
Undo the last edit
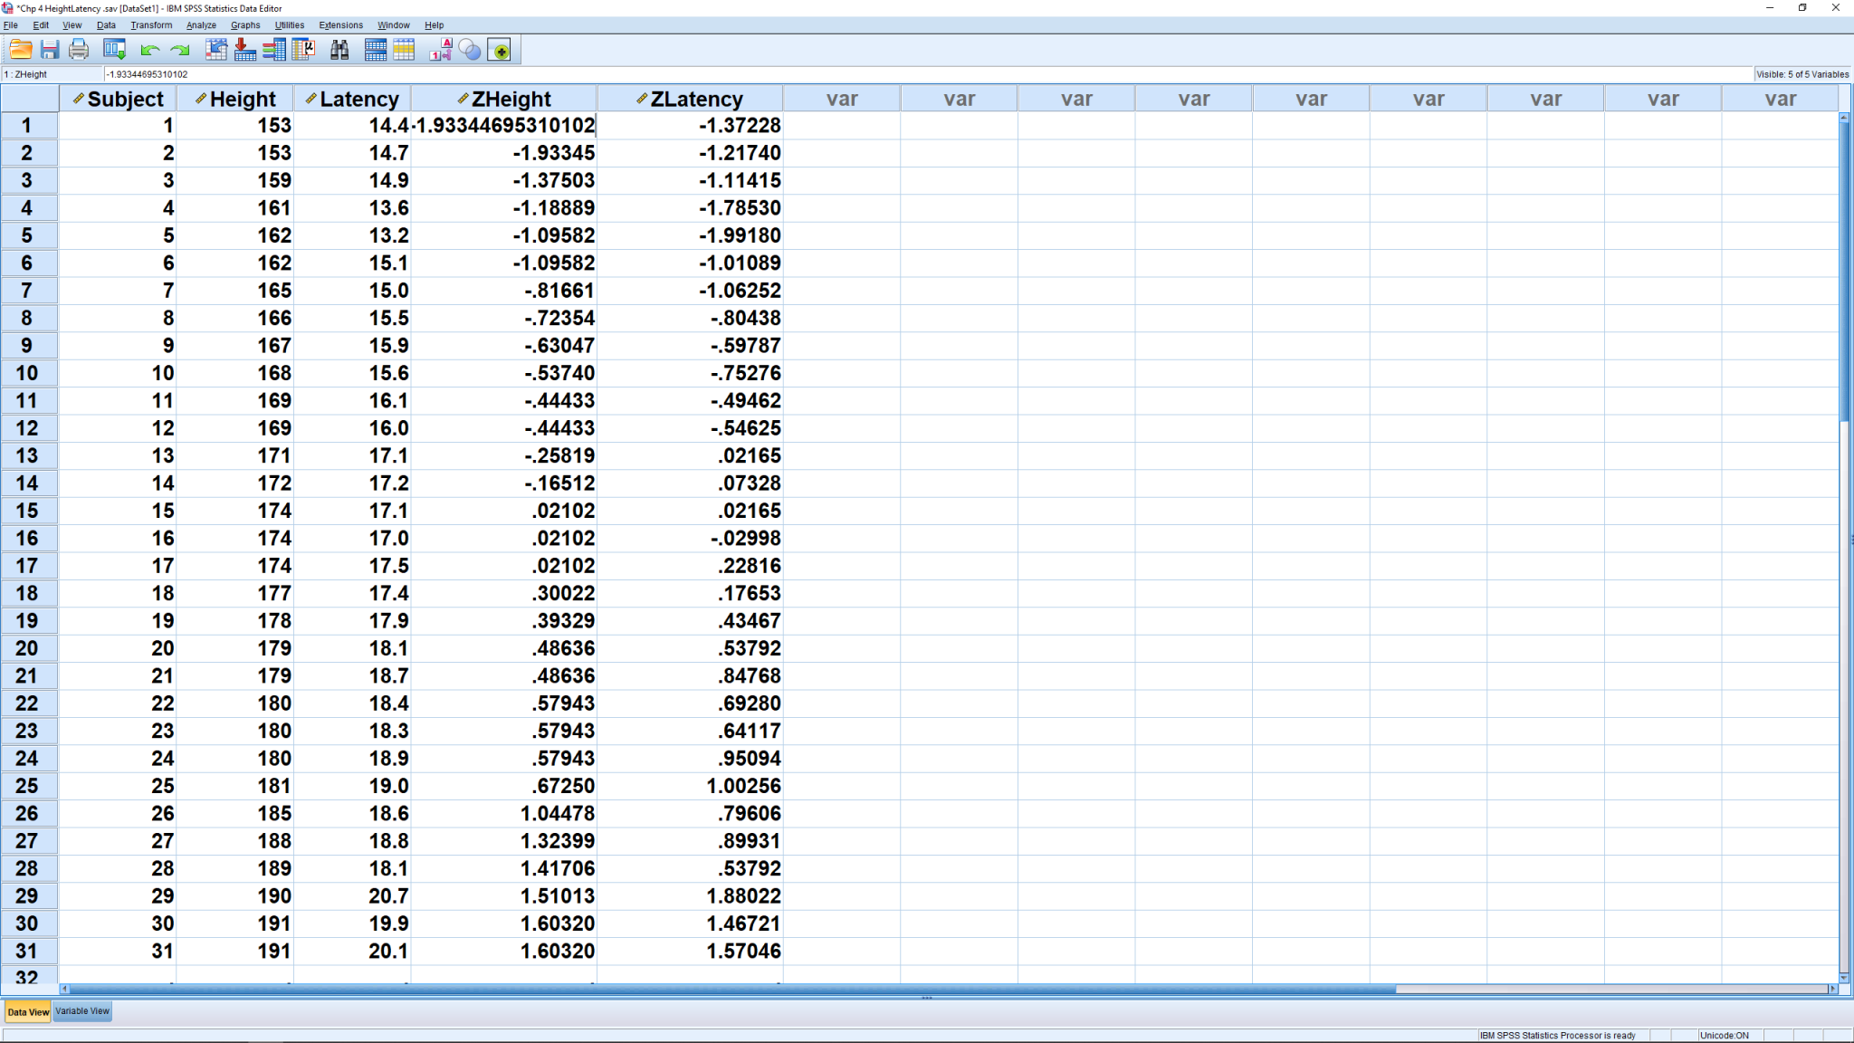tap(148, 50)
